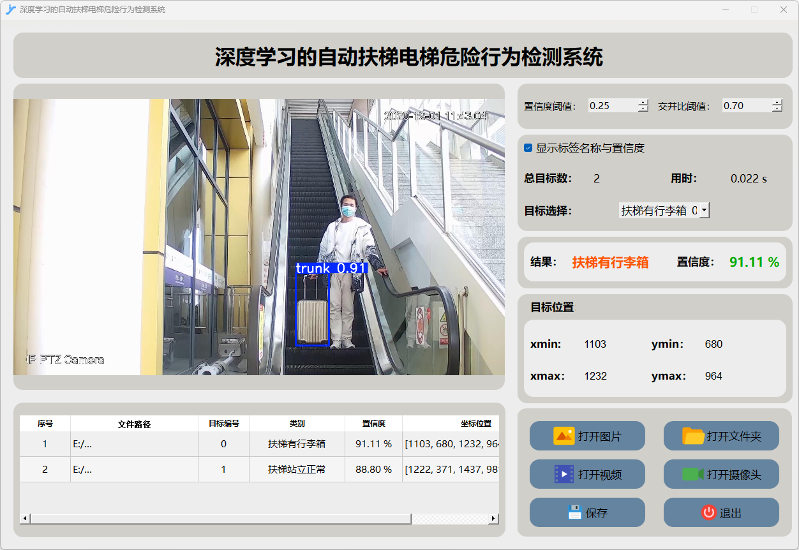799x550 pixels.
Task: Click the app logo in the title bar
Action: coord(10,10)
